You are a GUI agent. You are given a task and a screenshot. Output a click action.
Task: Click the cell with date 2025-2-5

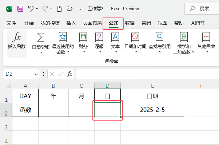[x=152, y=110]
